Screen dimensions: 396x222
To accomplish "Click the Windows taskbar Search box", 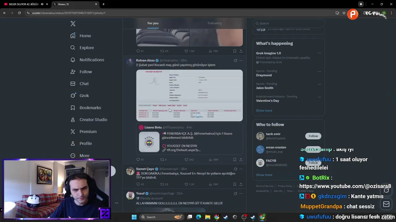I will tap(162, 217).
